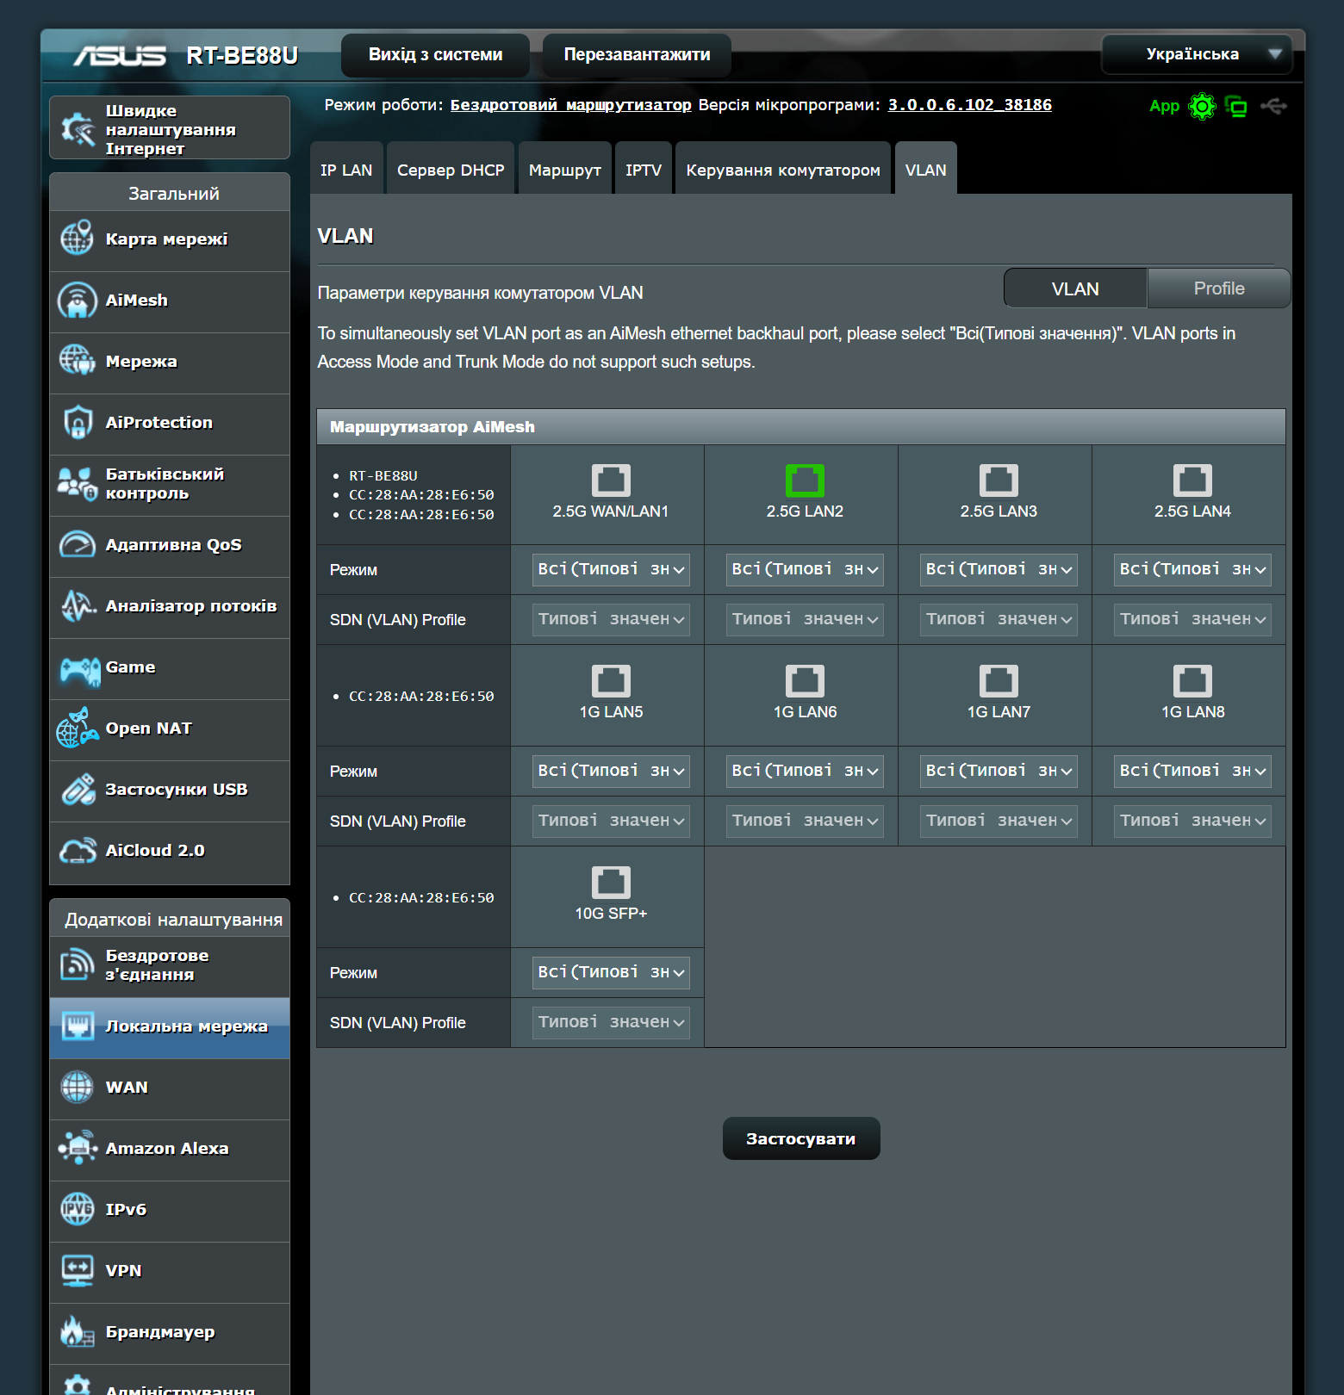Open the Мережа globe icon
The height and width of the screenshot is (1395, 1344).
click(x=77, y=360)
